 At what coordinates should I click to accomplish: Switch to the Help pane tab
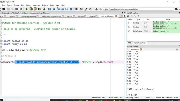(129, 43)
